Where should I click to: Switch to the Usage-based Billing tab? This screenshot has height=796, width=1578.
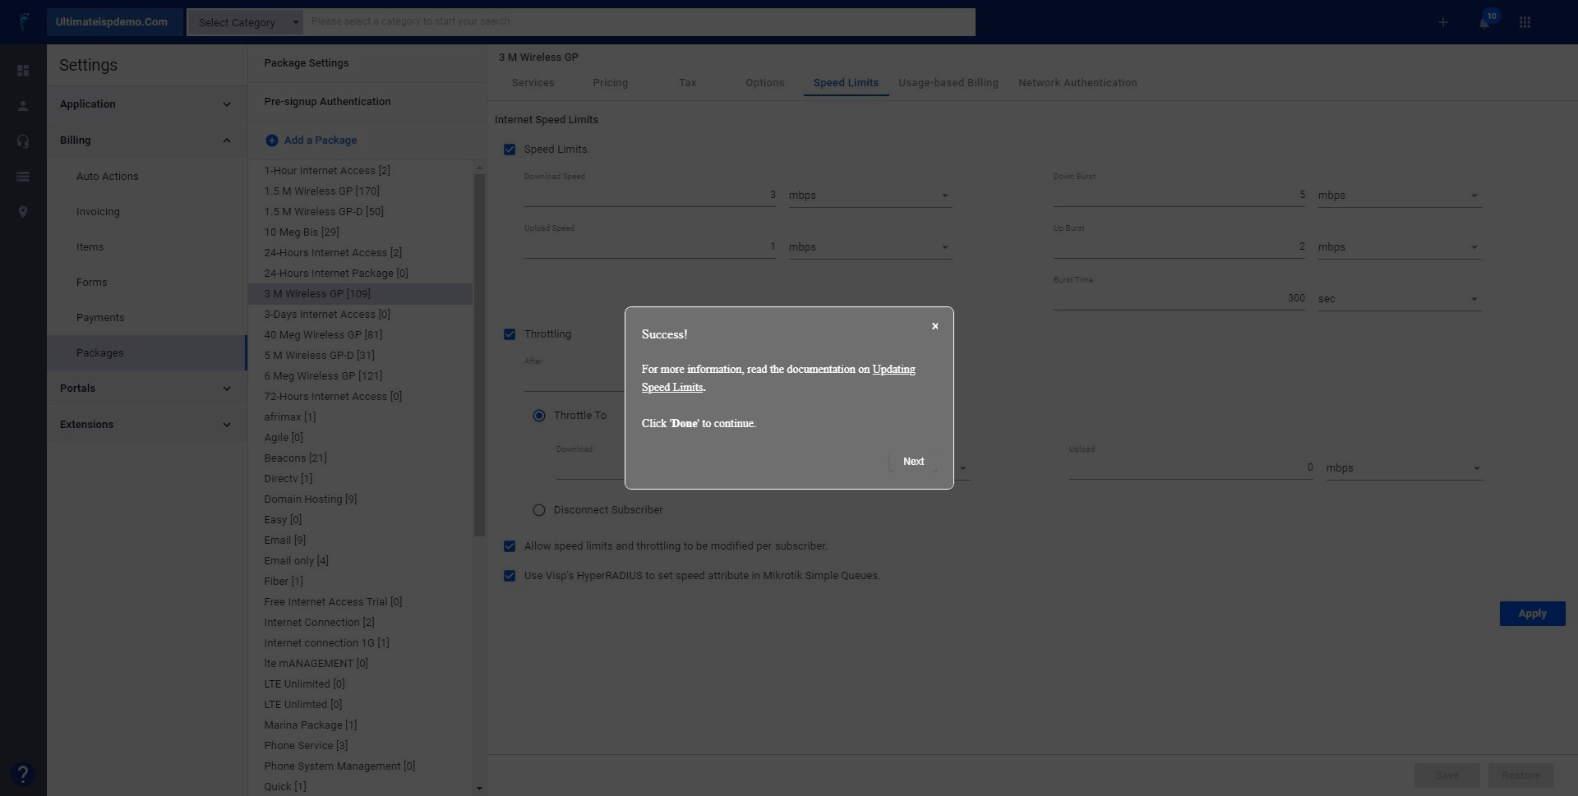point(948,83)
